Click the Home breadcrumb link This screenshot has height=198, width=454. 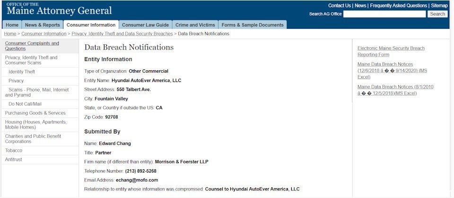pyautogui.click(x=10, y=34)
